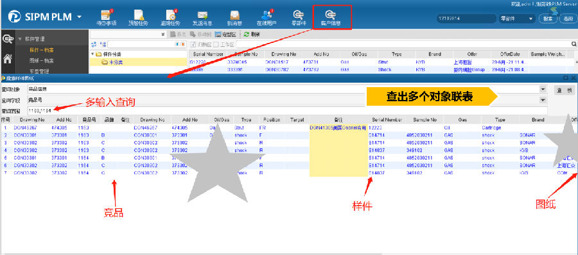Viewport: 578px width, 255px height.
Task: Click the 搜索 search button in header
Action: coord(548,19)
